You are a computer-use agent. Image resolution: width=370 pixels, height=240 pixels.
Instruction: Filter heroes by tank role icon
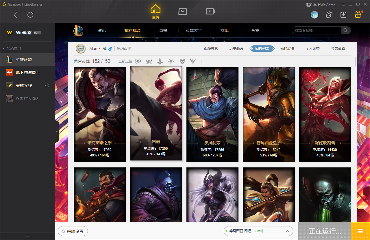coord(182,61)
